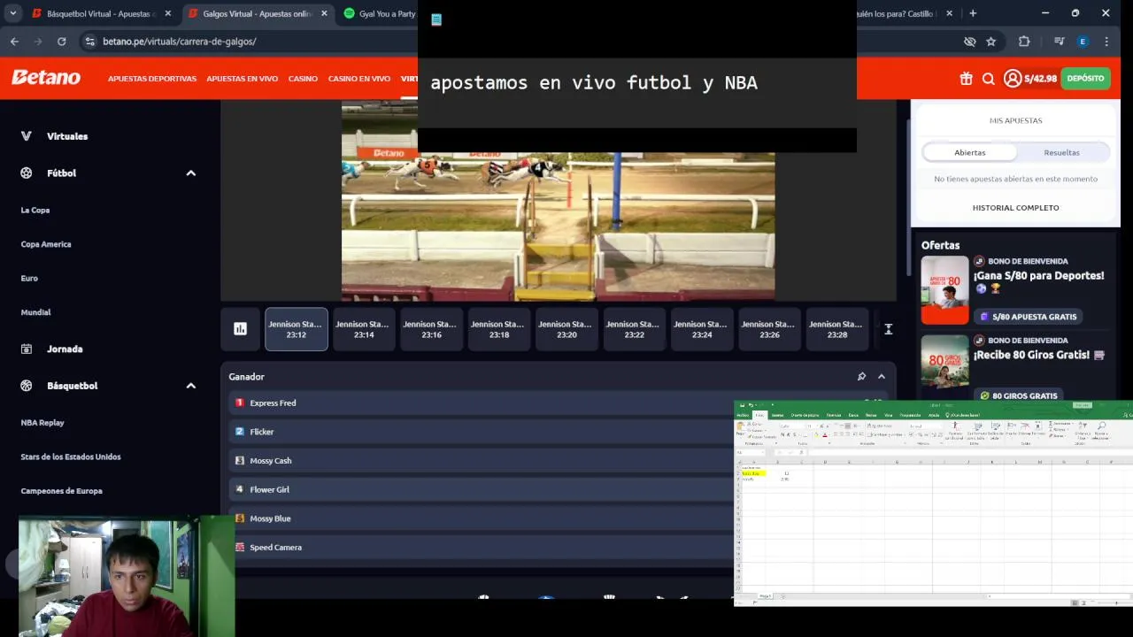Viewport: 1133px width, 637px height.
Task: Collapse the Fútbol sidebar section
Action: click(190, 173)
